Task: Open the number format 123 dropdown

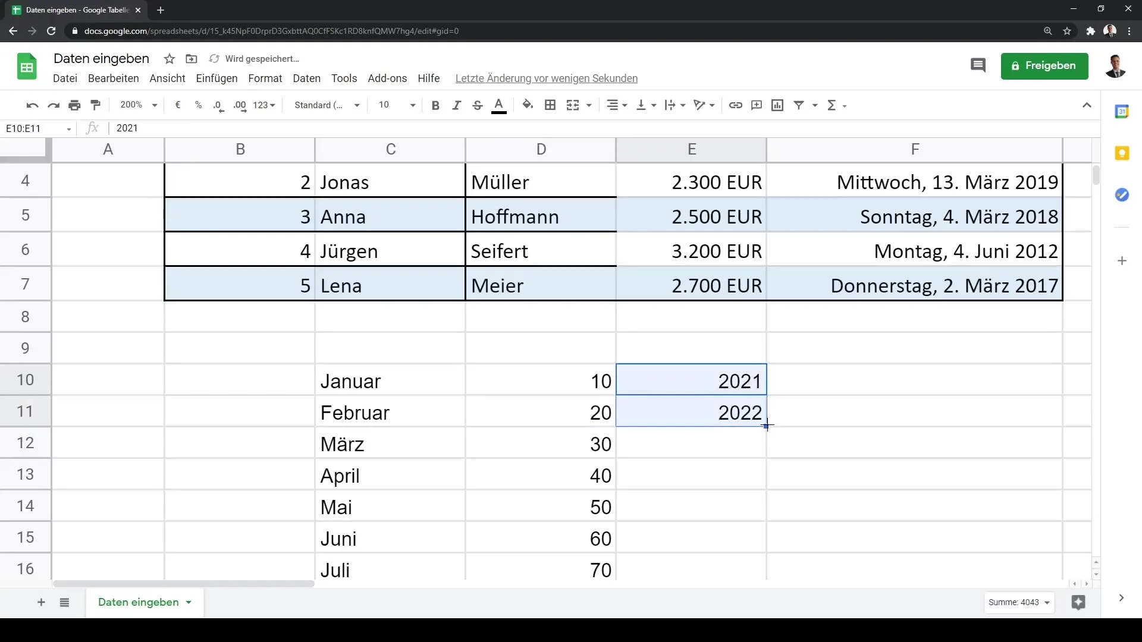Action: coord(264,105)
